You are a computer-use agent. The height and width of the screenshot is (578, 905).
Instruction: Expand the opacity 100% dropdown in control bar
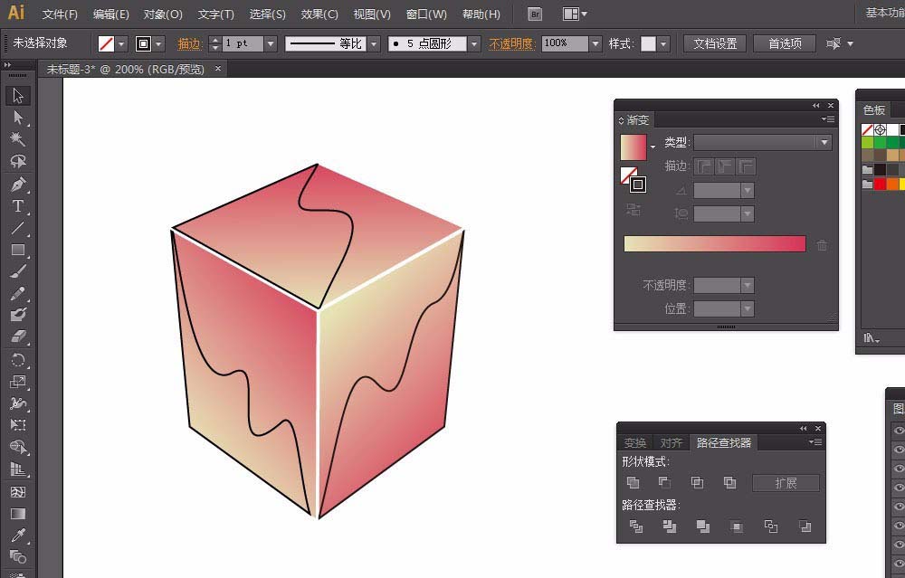[595, 43]
